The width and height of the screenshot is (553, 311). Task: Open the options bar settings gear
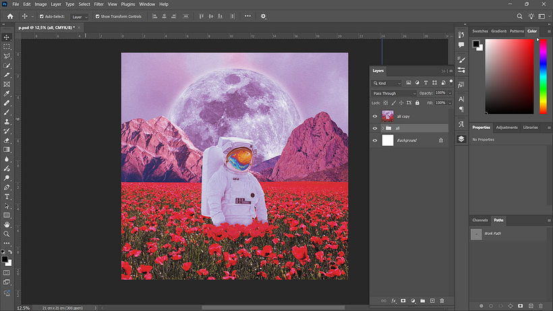[x=263, y=16]
